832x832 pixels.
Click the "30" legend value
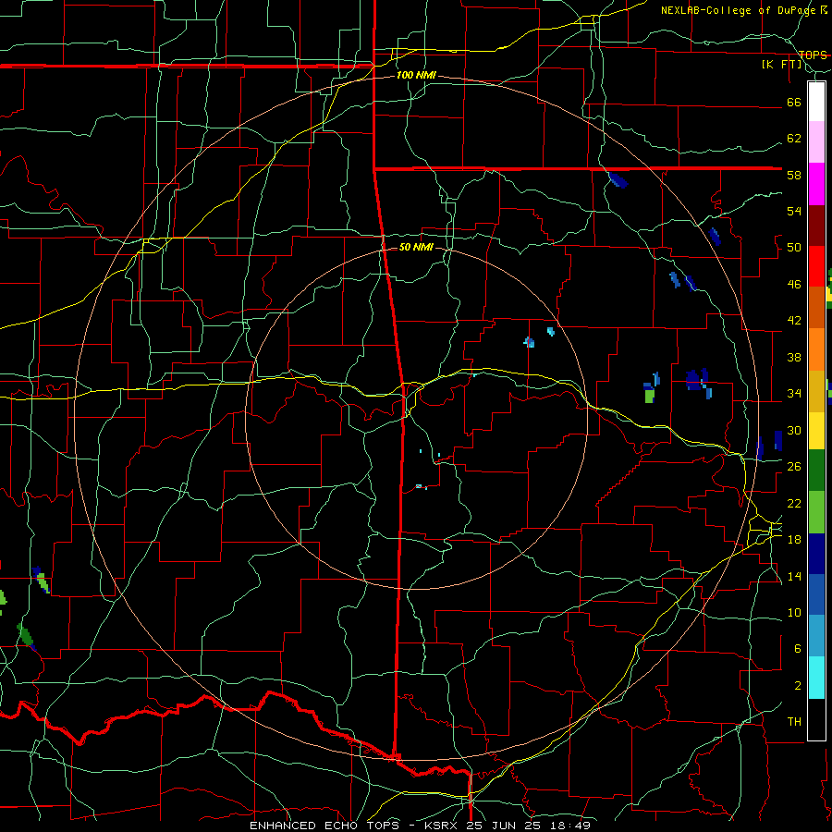pyautogui.click(x=794, y=430)
